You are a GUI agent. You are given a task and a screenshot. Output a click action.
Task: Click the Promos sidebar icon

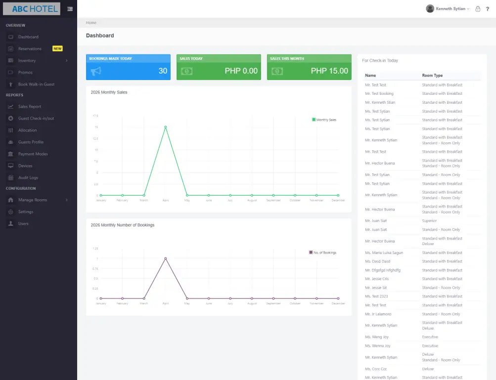(11, 73)
